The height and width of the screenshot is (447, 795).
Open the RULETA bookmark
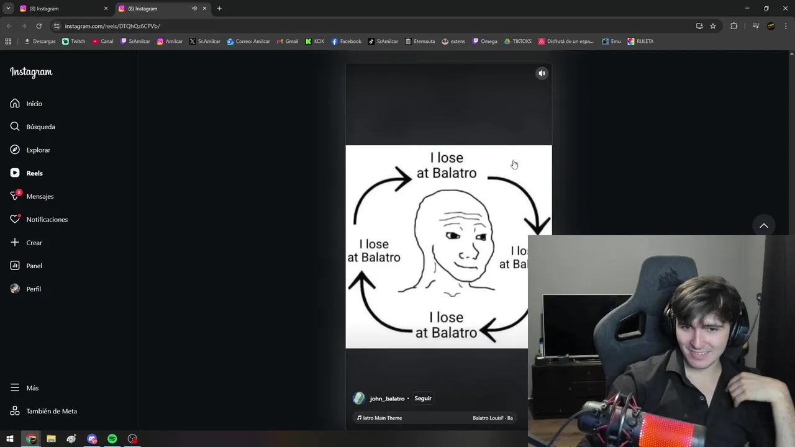coord(640,42)
